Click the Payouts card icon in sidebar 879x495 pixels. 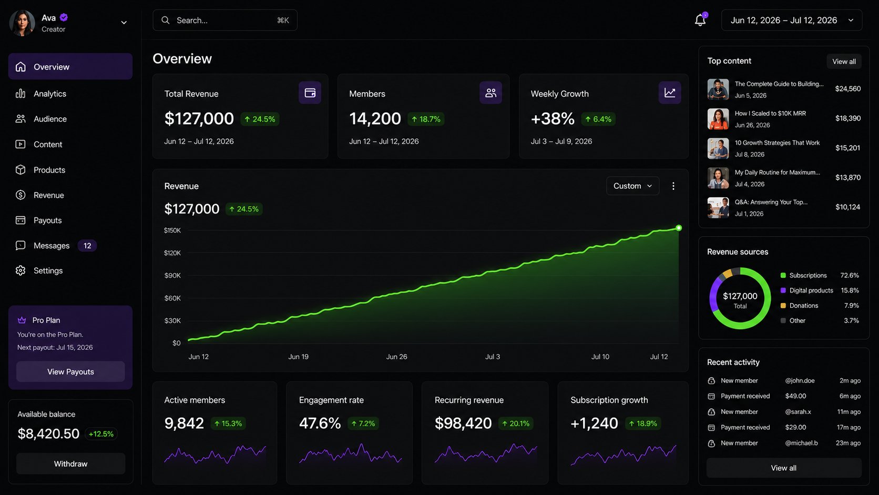21,220
